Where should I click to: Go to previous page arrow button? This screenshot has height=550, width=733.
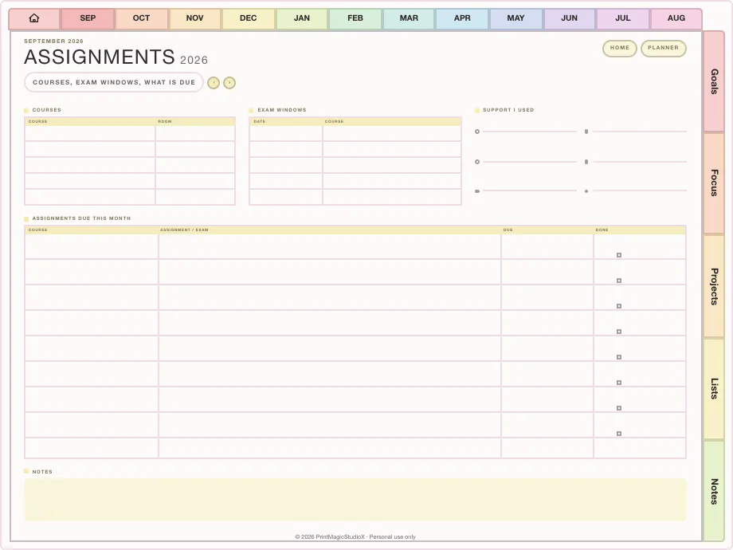(x=214, y=83)
